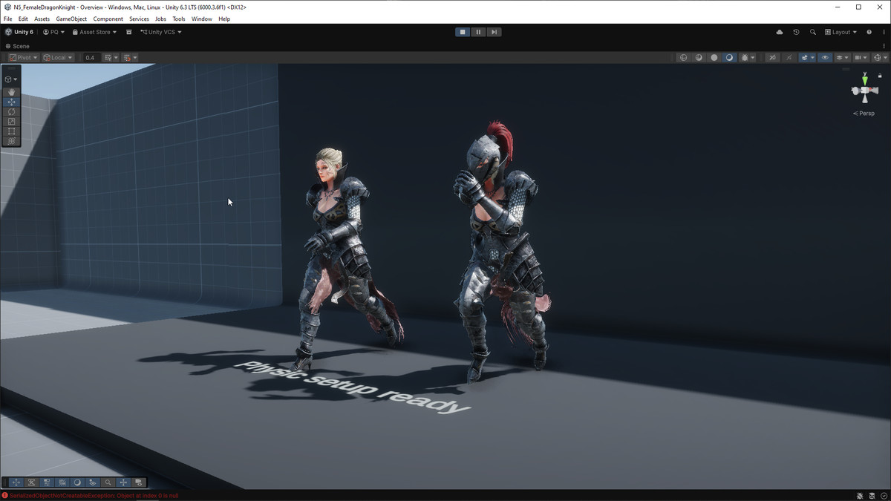
Task: Select the Rotate tool
Action: coord(11,111)
